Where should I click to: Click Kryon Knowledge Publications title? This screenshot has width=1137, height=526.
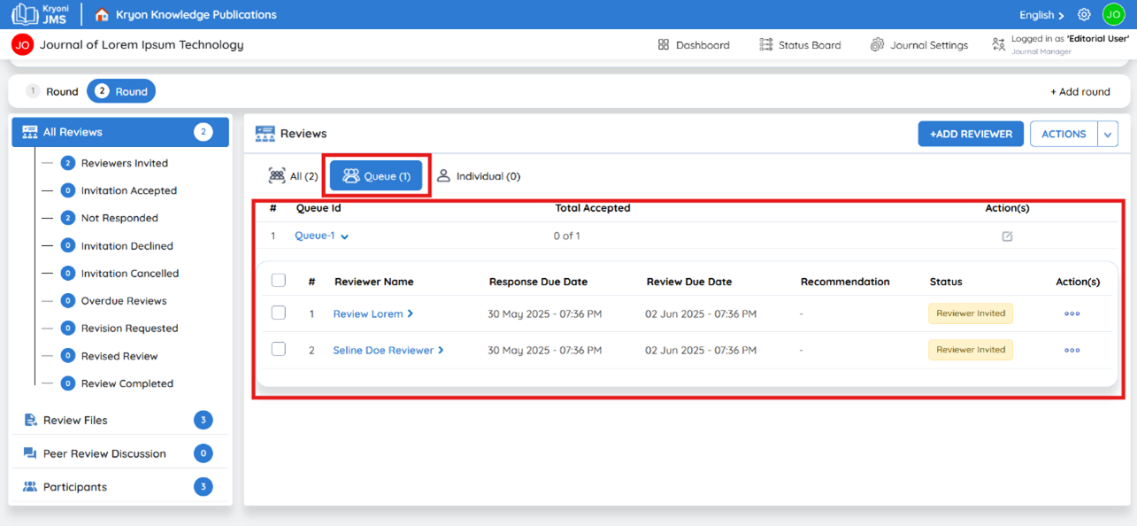click(x=196, y=15)
